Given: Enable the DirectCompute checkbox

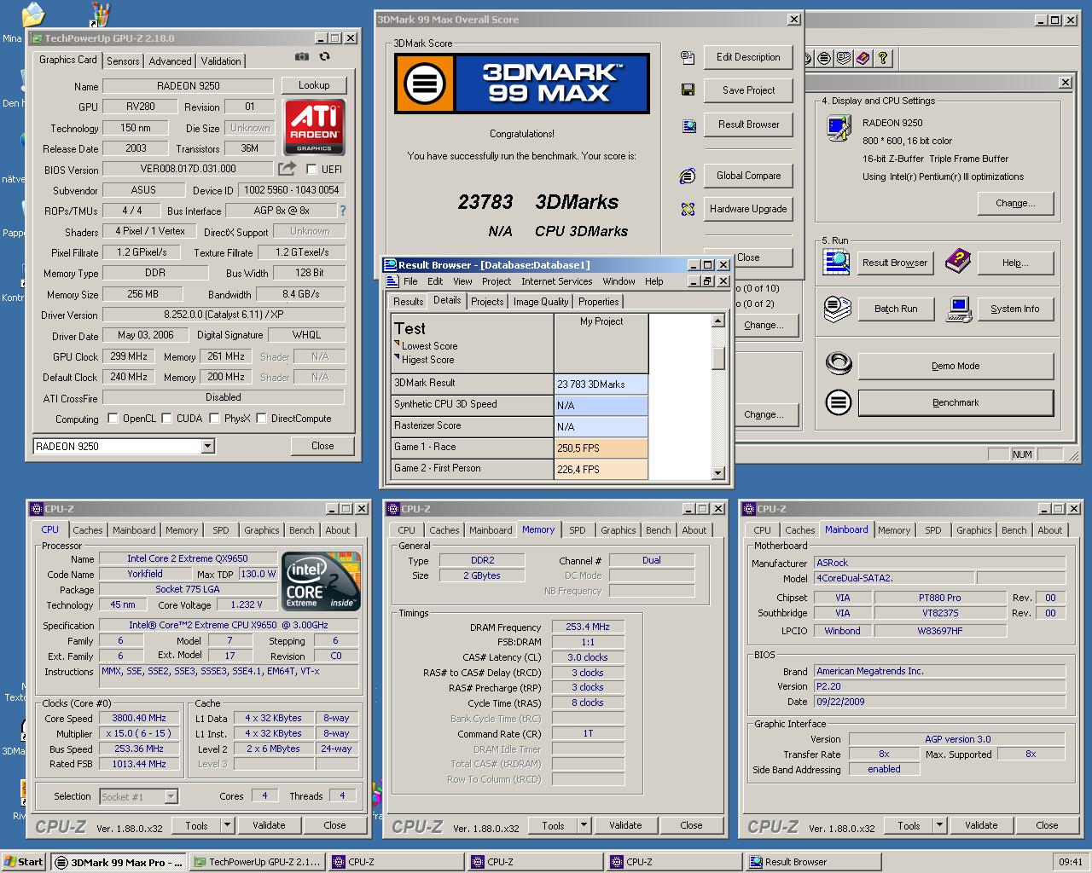Looking at the screenshot, I should pyautogui.click(x=262, y=419).
